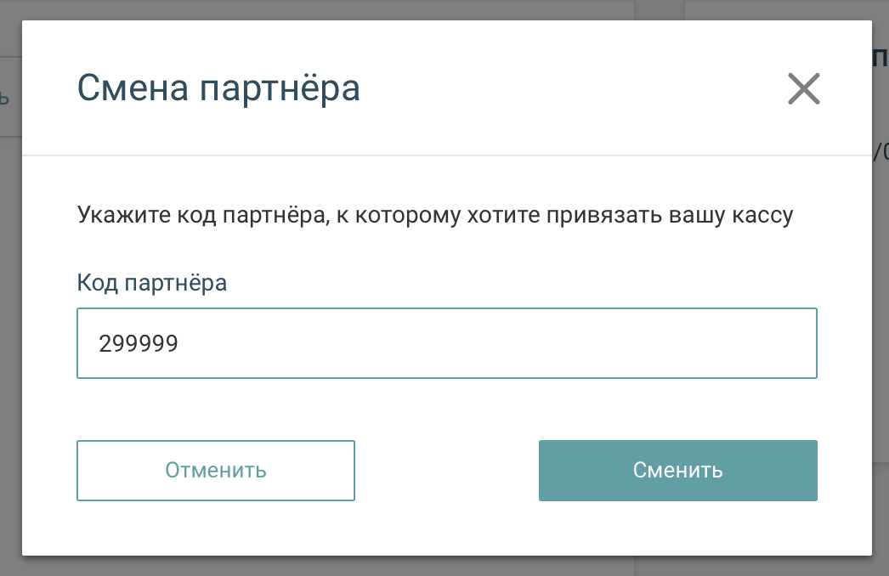The image size is (889, 576).
Task: Click the dimmed backdrop right of the dialog
Action: click(x=881, y=340)
